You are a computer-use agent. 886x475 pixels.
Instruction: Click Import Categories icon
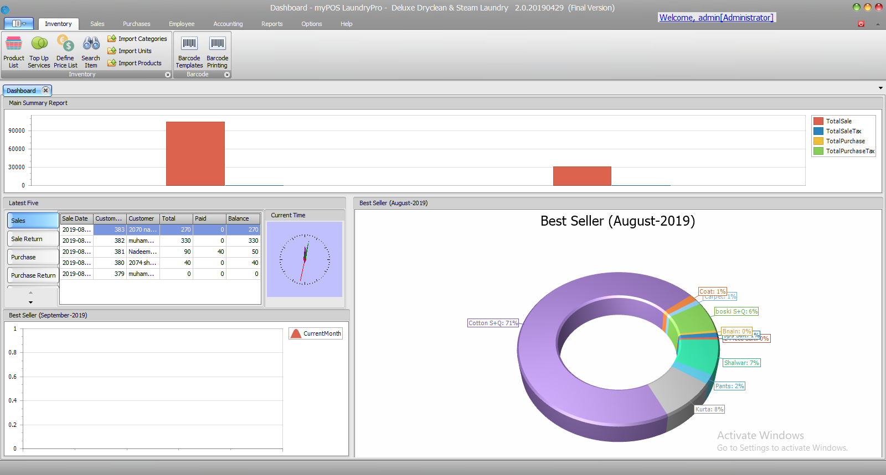pos(112,39)
